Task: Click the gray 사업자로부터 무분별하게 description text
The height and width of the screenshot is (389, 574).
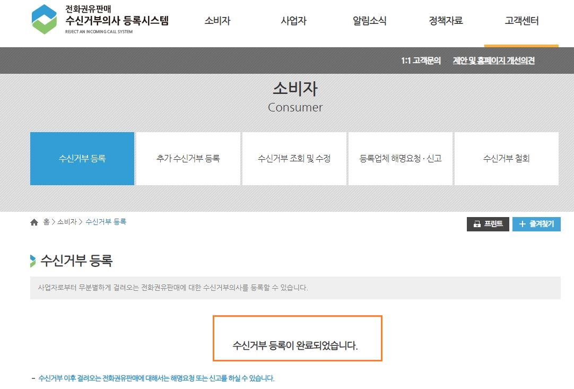Action: (x=173, y=288)
